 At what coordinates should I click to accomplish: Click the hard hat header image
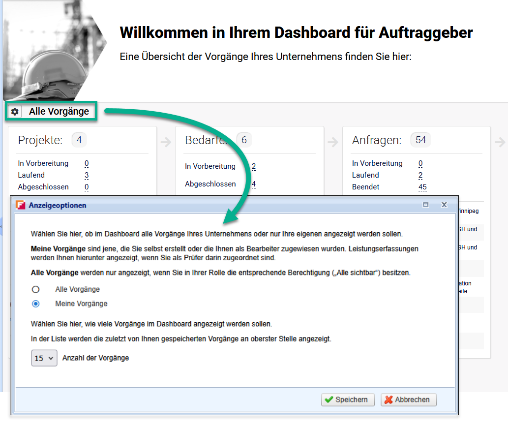pyautogui.click(x=54, y=49)
